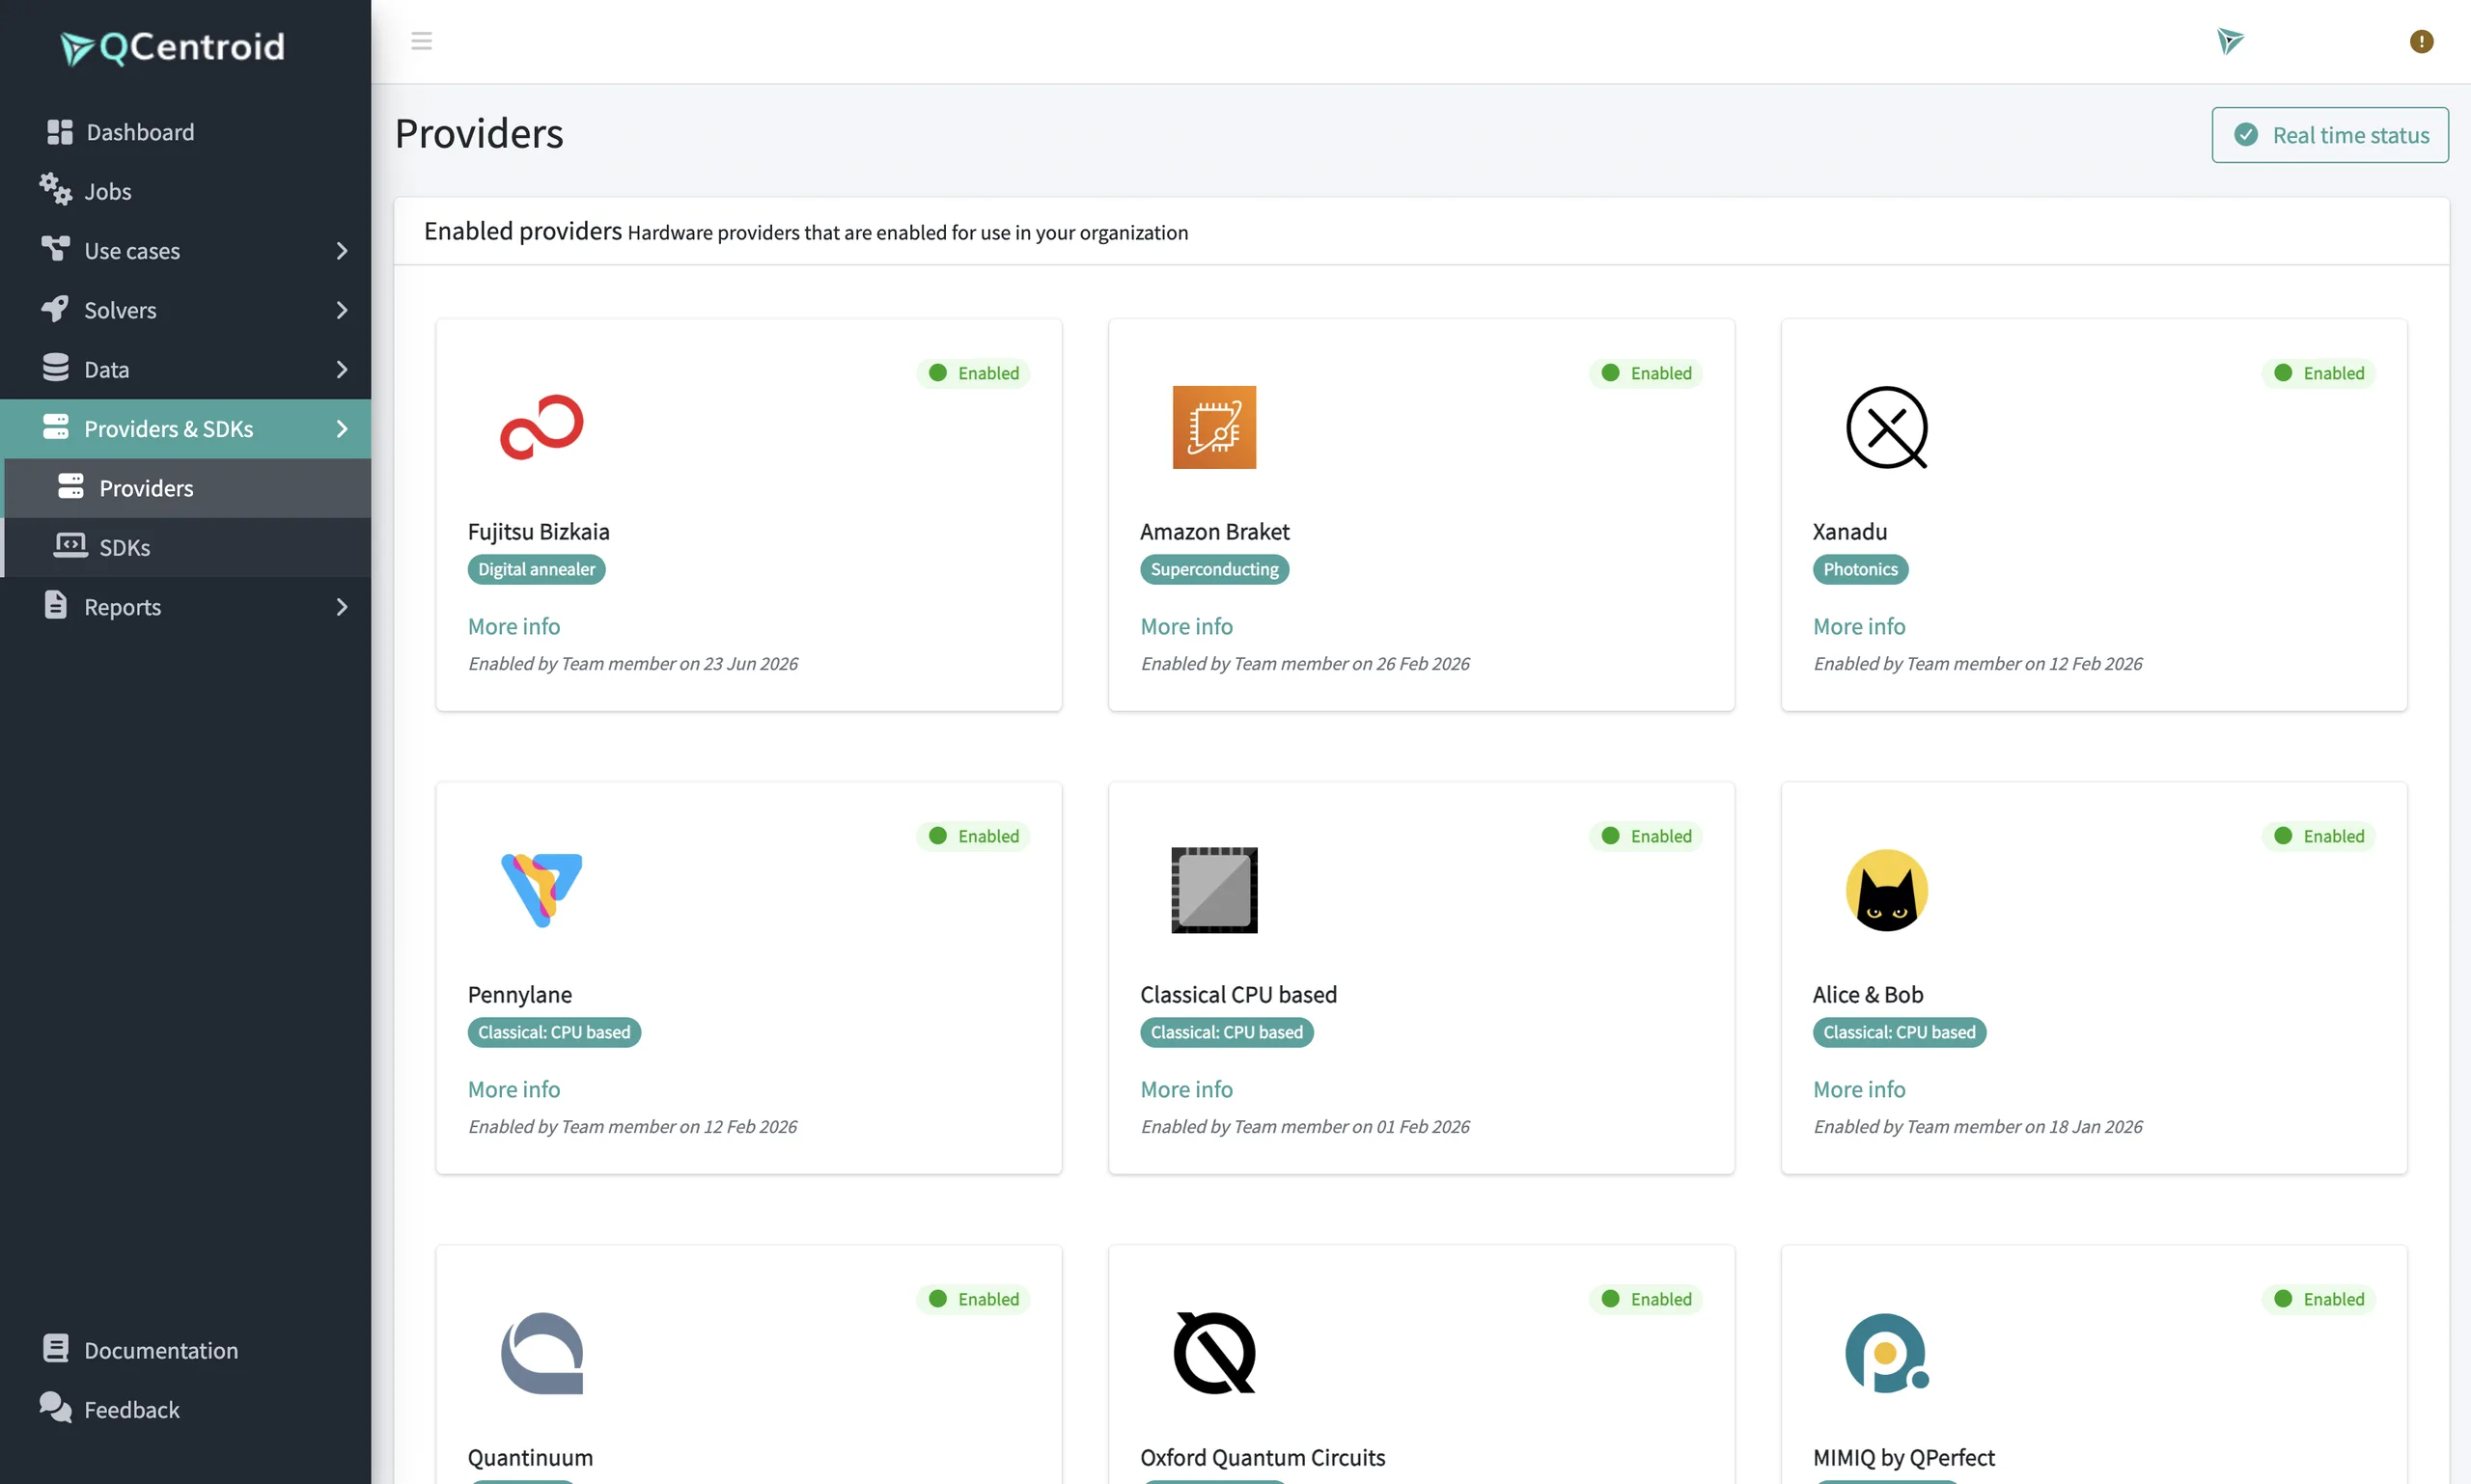Screen dimensions: 2471x1484
Task: Click the Xanadu circled X logo
Action: coord(1887,427)
